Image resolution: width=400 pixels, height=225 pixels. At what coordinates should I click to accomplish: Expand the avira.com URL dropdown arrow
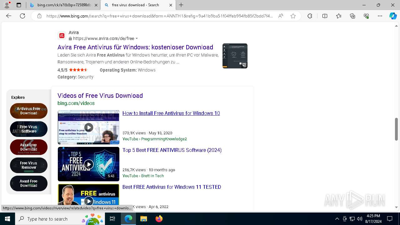[x=137, y=39]
